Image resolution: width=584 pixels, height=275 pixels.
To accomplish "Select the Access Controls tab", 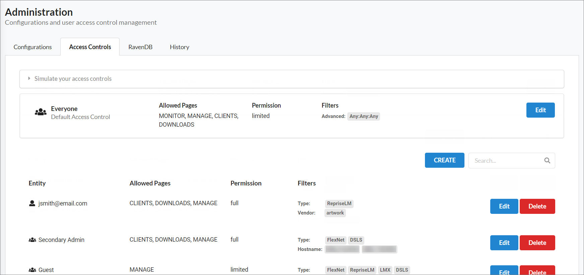I will [90, 47].
